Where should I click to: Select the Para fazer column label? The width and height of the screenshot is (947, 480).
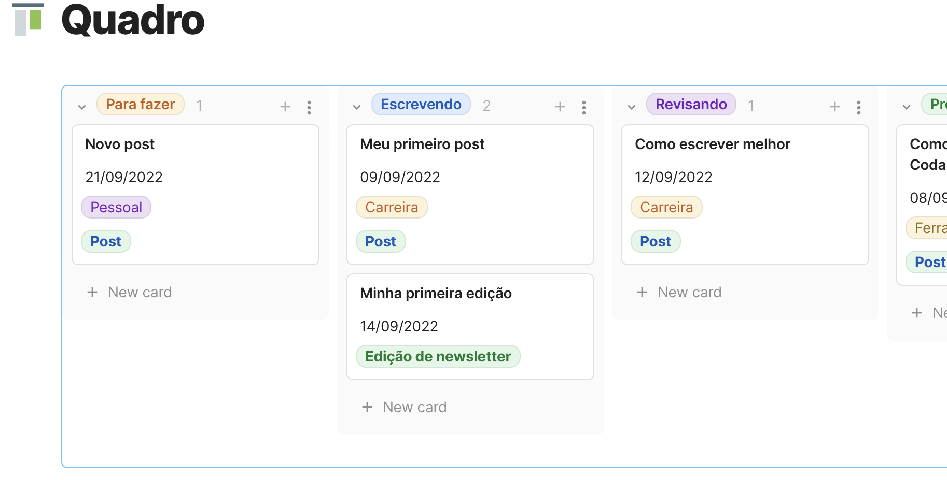[140, 104]
